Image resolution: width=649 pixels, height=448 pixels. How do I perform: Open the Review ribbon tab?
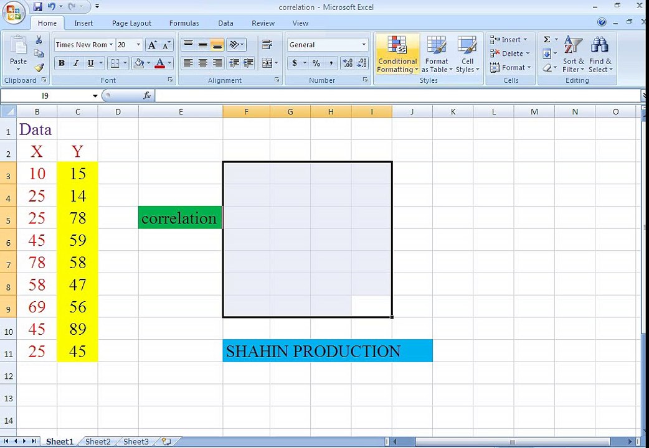click(x=263, y=23)
